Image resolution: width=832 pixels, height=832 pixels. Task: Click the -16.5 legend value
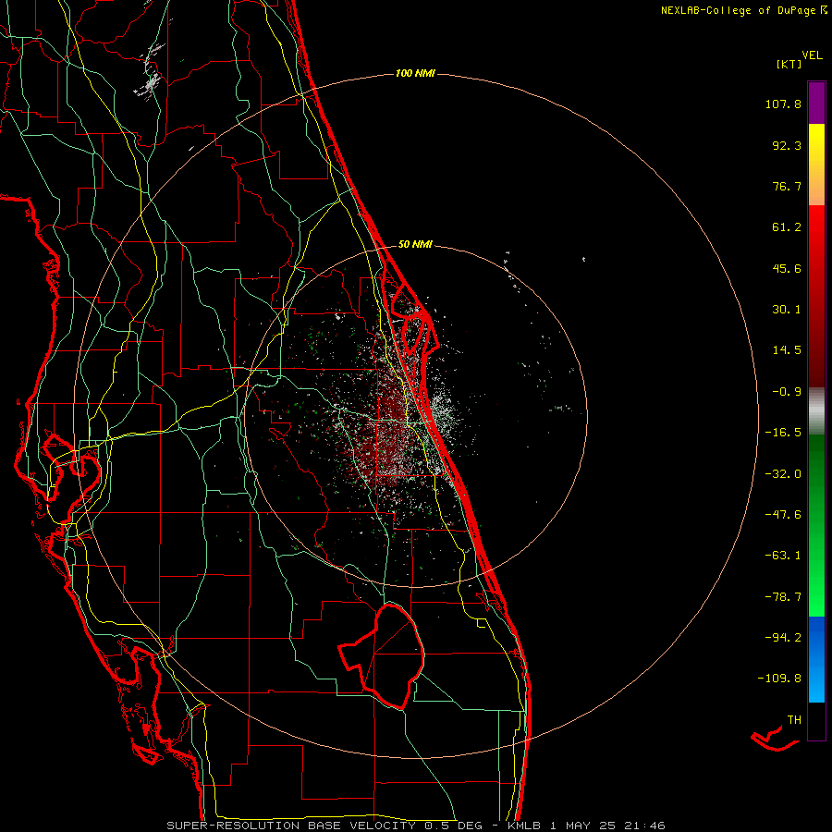click(783, 433)
